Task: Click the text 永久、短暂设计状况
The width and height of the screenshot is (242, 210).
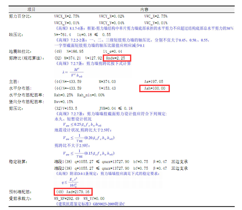Action: click(x=73, y=119)
